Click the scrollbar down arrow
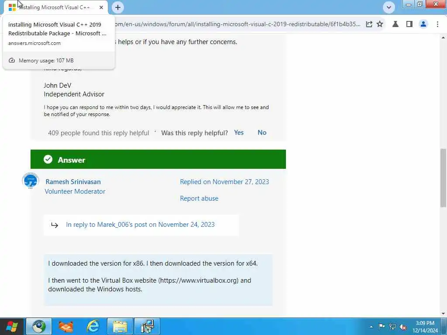The height and width of the screenshot is (335, 447). pyautogui.click(x=444, y=314)
